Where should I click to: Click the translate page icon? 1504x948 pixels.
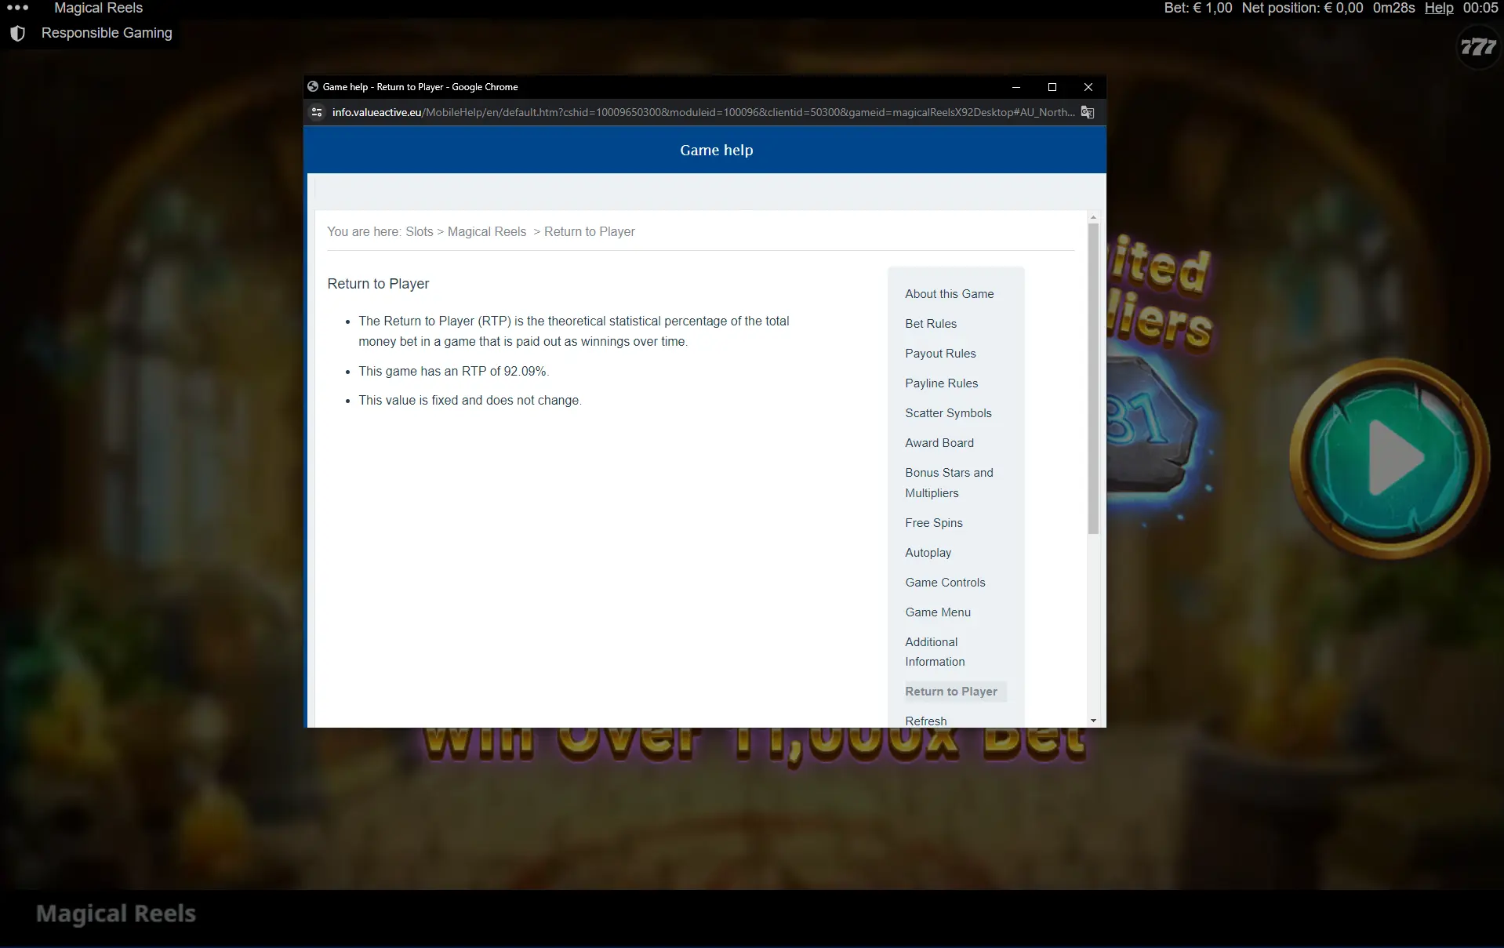click(1088, 112)
